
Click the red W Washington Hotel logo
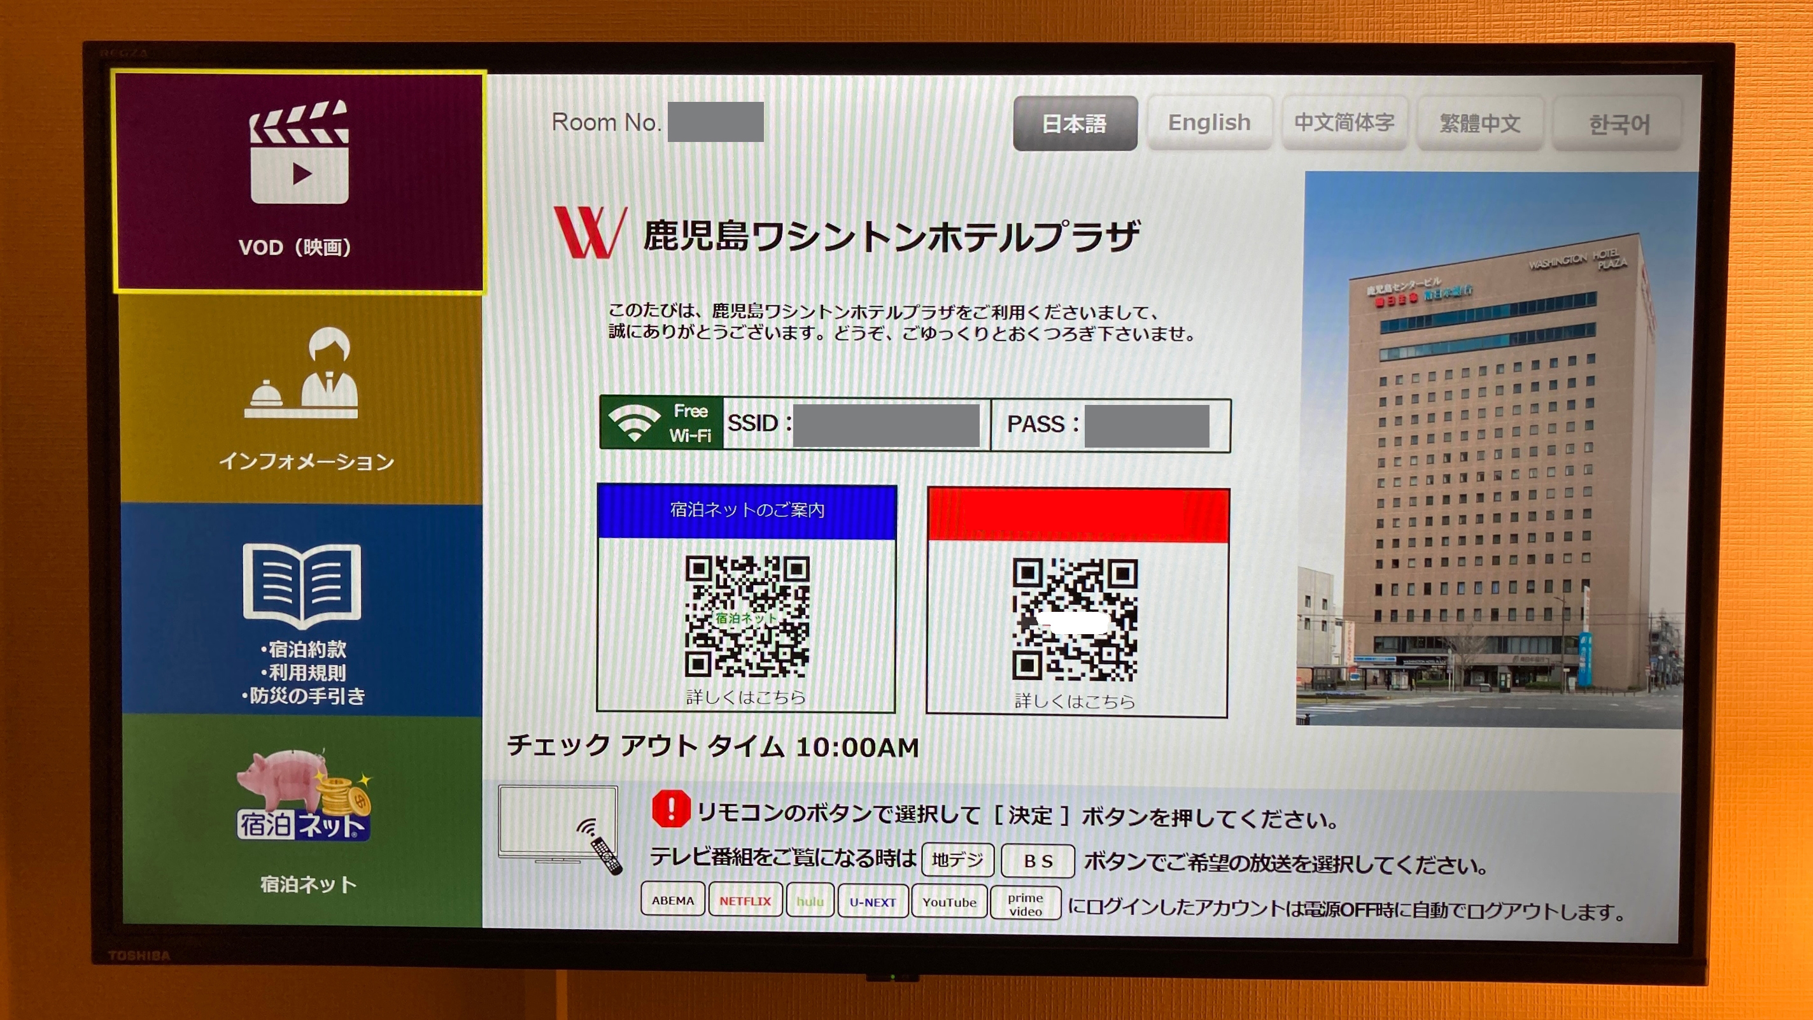589,232
